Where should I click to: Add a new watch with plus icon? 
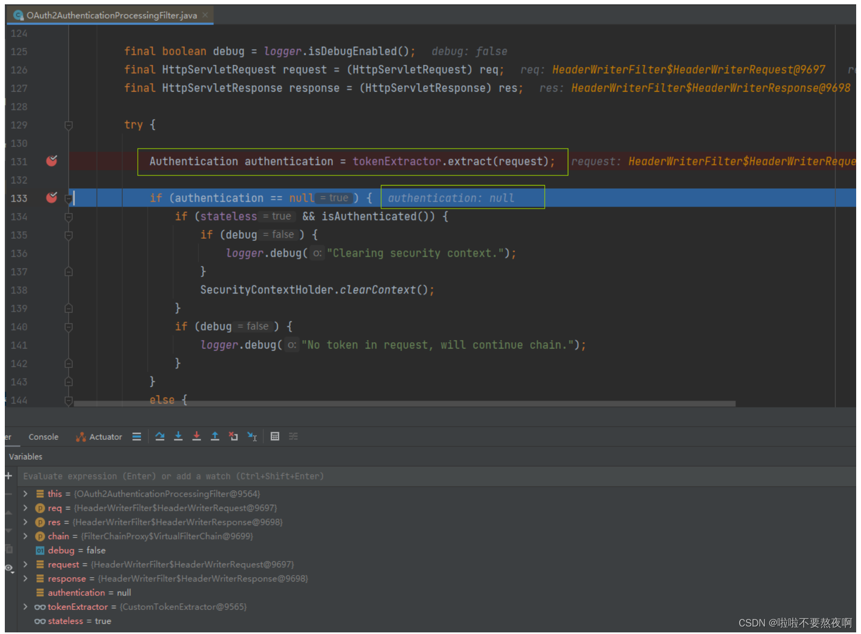tap(9, 476)
